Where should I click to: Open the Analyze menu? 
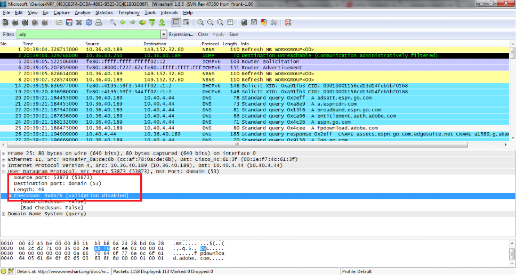(x=82, y=12)
